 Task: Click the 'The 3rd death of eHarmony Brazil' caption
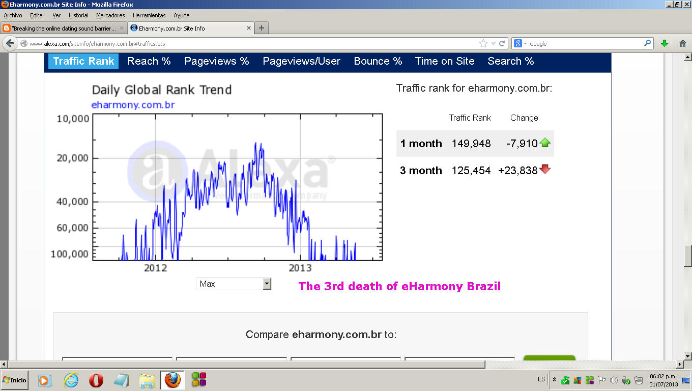click(x=399, y=286)
